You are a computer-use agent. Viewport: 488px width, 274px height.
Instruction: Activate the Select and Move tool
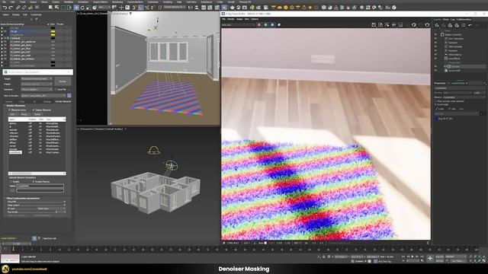click(76, 8)
